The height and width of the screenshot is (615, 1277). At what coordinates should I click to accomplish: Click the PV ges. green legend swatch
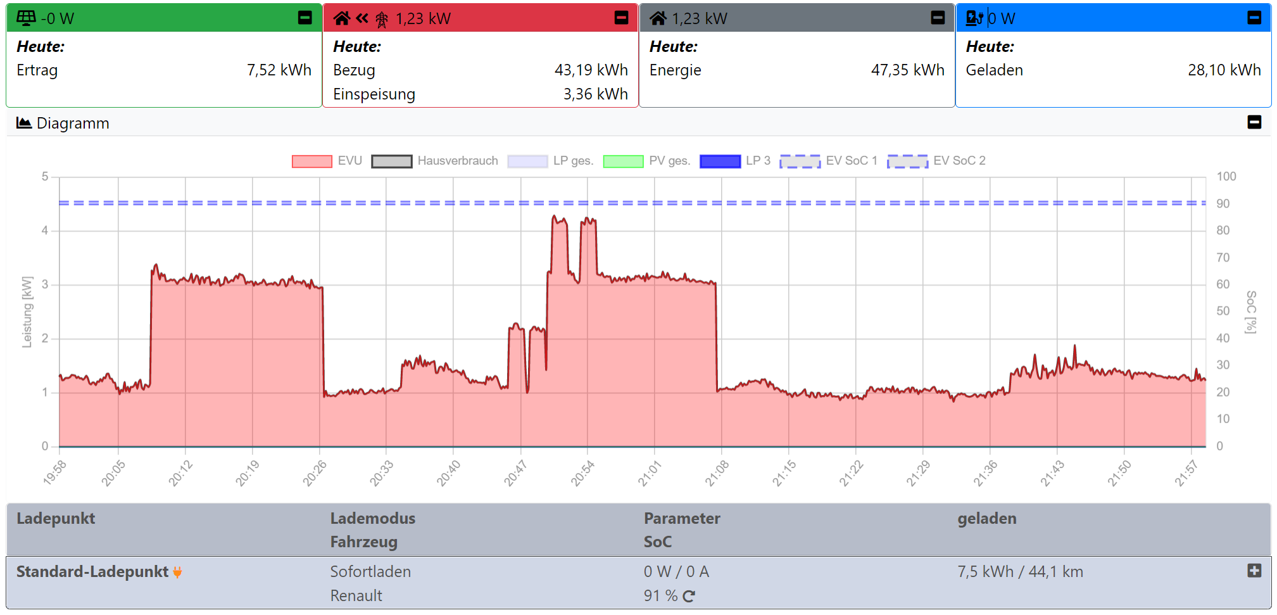tap(624, 162)
